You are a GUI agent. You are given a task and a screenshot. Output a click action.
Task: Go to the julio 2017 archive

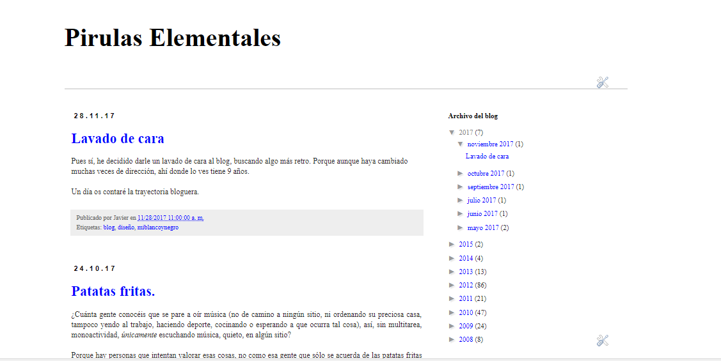click(482, 201)
